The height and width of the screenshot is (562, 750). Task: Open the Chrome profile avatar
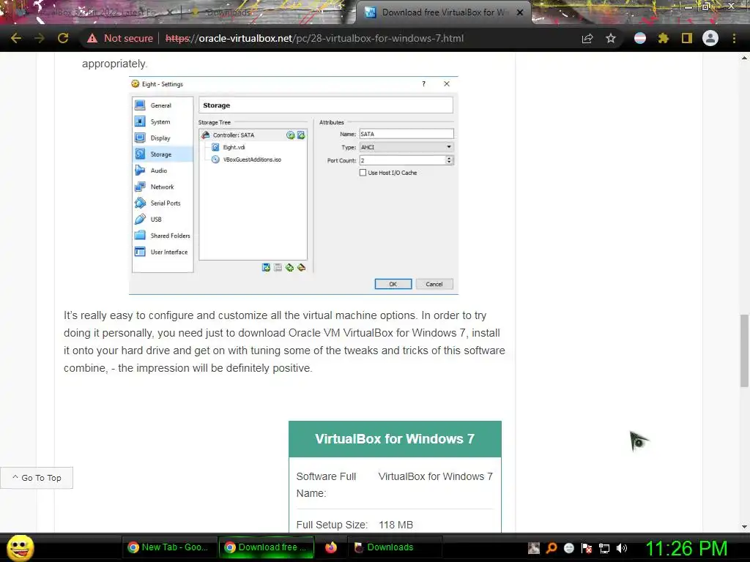710,38
